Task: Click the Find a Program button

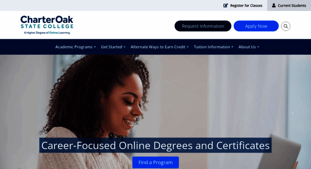Action: click(155, 163)
